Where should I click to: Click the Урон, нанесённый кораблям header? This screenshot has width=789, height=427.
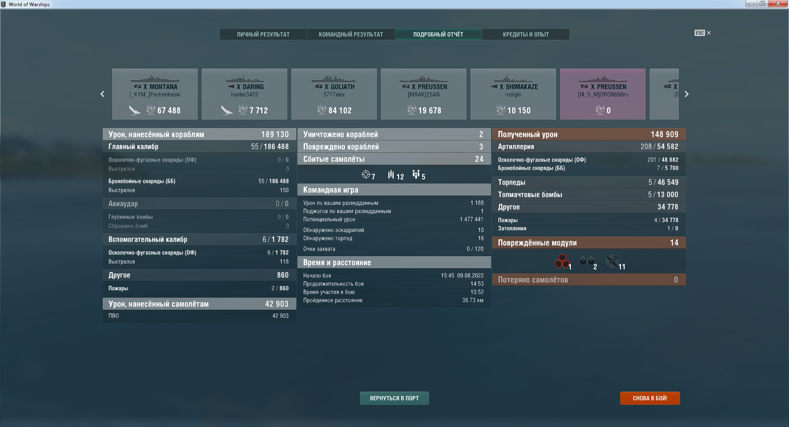point(199,134)
